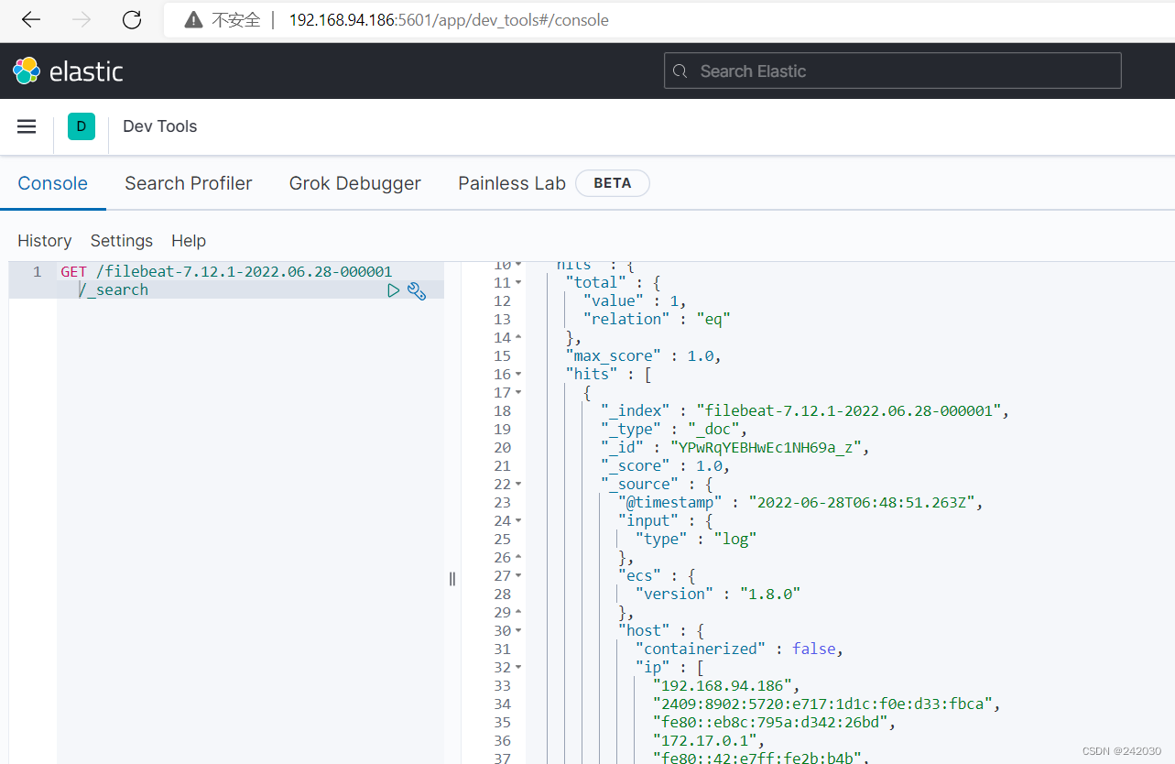Click the "max_score" : 1.0 line
The width and height of the screenshot is (1175, 764).
coord(644,355)
